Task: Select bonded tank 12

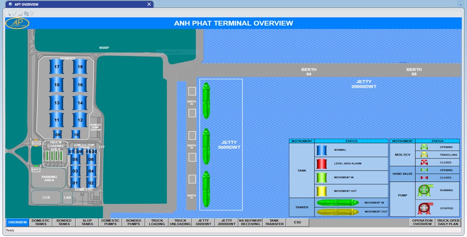Action: pyautogui.click(x=80, y=120)
